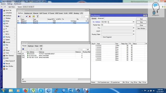Expand the System submenu
Screen dimensions: 166x93
[8, 40]
